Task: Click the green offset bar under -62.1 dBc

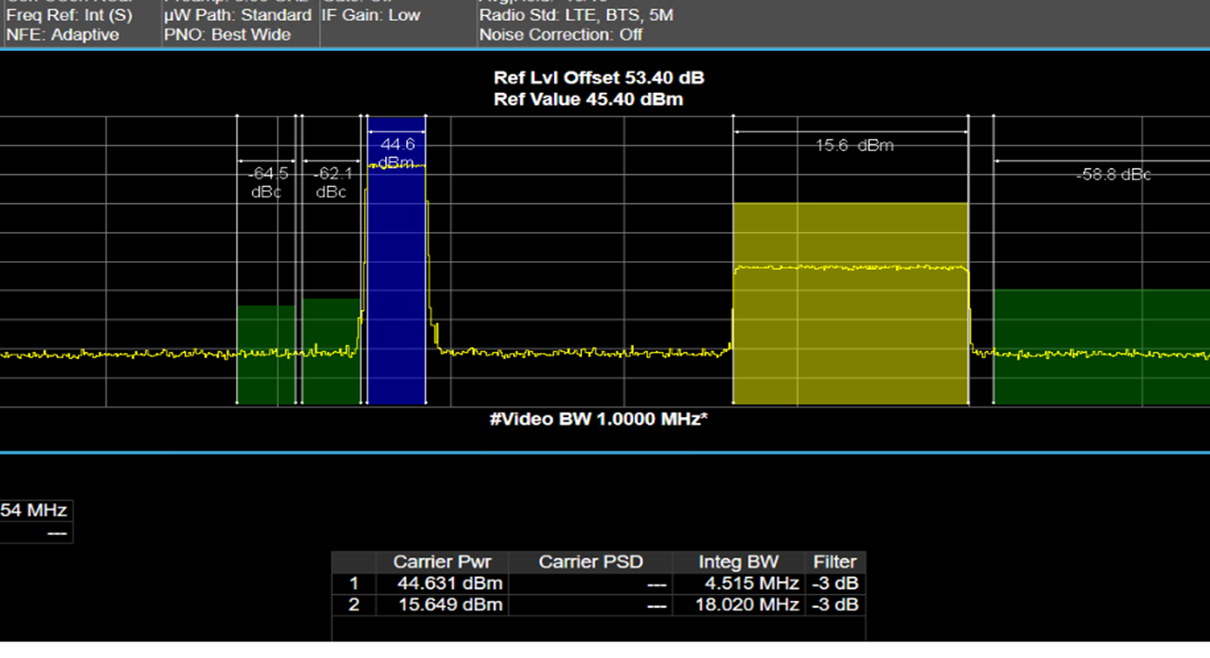Action: (x=331, y=351)
